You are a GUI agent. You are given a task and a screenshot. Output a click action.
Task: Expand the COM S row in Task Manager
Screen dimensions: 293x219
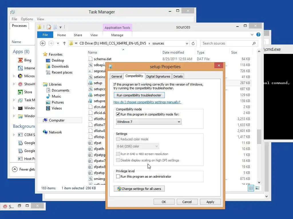(14, 135)
